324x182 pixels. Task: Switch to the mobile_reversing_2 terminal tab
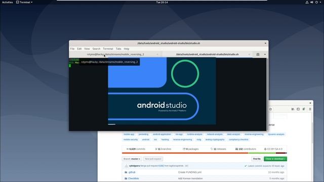pyautogui.click(x=115, y=54)
